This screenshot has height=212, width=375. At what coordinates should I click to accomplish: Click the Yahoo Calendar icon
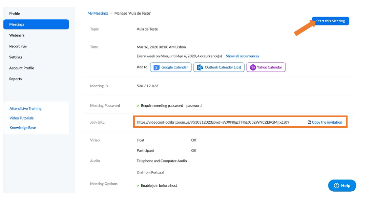(253, 67)
